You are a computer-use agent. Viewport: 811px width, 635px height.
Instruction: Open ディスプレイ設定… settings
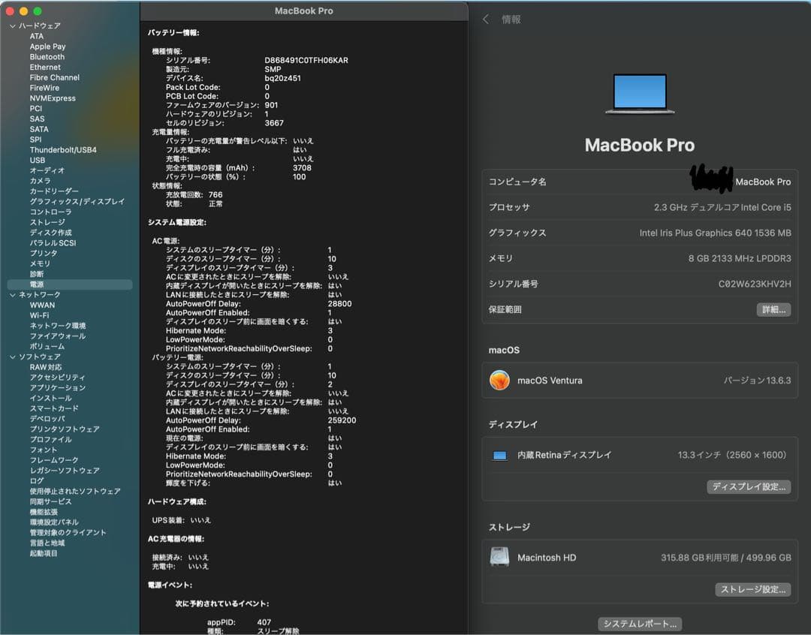tap(749, 486)
